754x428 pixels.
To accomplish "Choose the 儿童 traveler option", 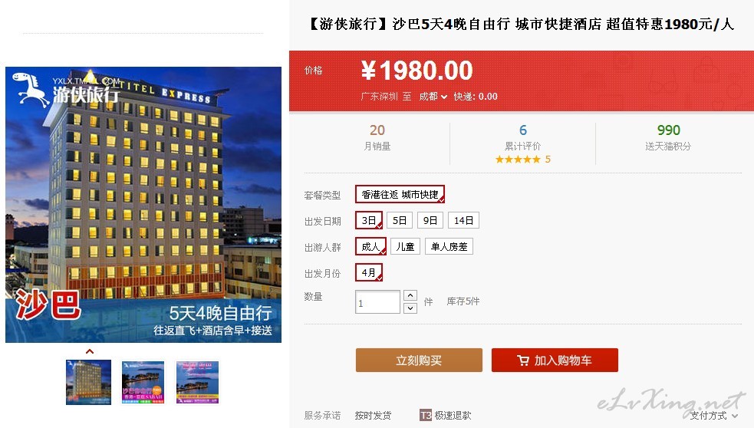I will (x=405, y=247).
